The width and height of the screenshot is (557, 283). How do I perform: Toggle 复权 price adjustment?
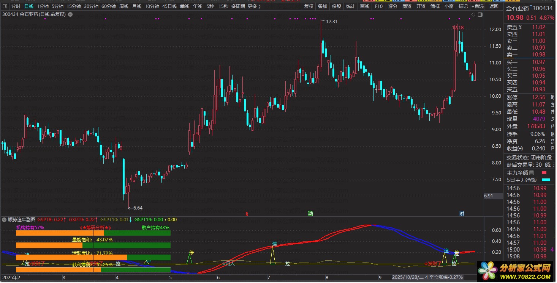(309, 6)
